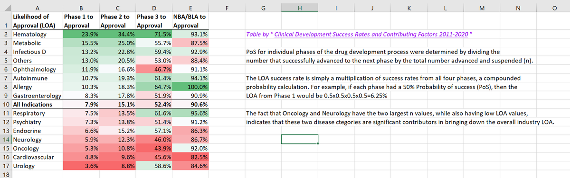
Task: Select Allergy NBA/BLA value 100.0%
Action: tap(190, 87)
